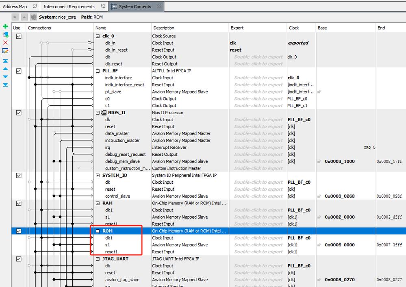Screen dimensions: 406x287
Task: Select the instruction_master interface row
Action: click(122, 140)
